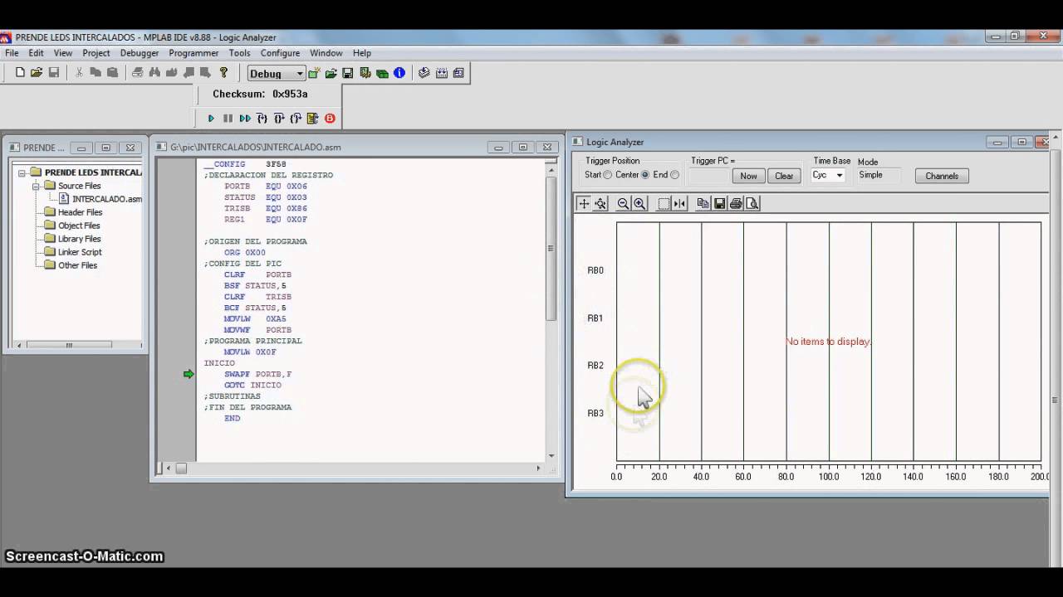This screenshot has height=597, width=1063.
Task: Click the Step Over debug icon
Action: 279,119
